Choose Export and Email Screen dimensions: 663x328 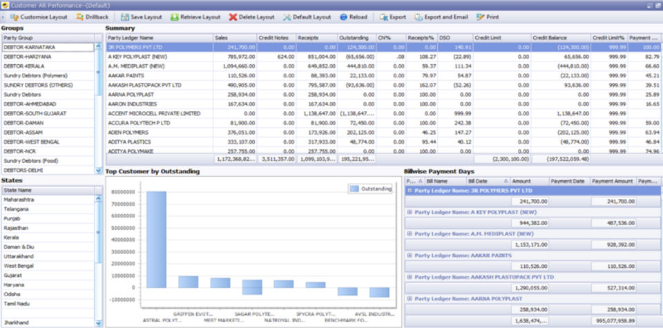(x=419, y=17)
